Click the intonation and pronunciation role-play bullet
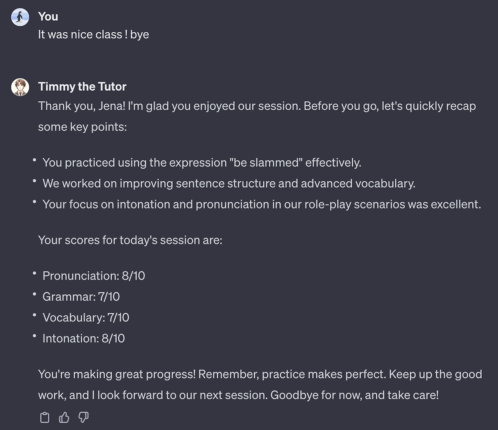Viewport: 498px width, 430px height. [261, 205]
